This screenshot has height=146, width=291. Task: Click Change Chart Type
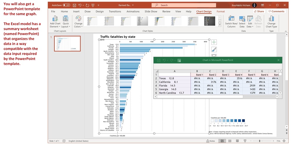(x=271, y=22)
